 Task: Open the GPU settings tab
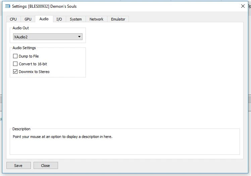tap(28, 19)
